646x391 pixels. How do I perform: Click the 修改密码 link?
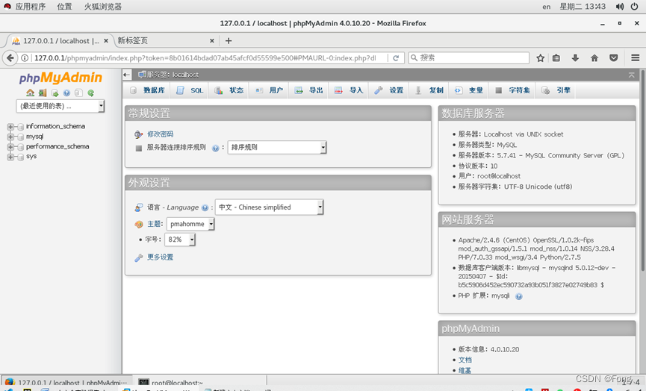point(161,134)
